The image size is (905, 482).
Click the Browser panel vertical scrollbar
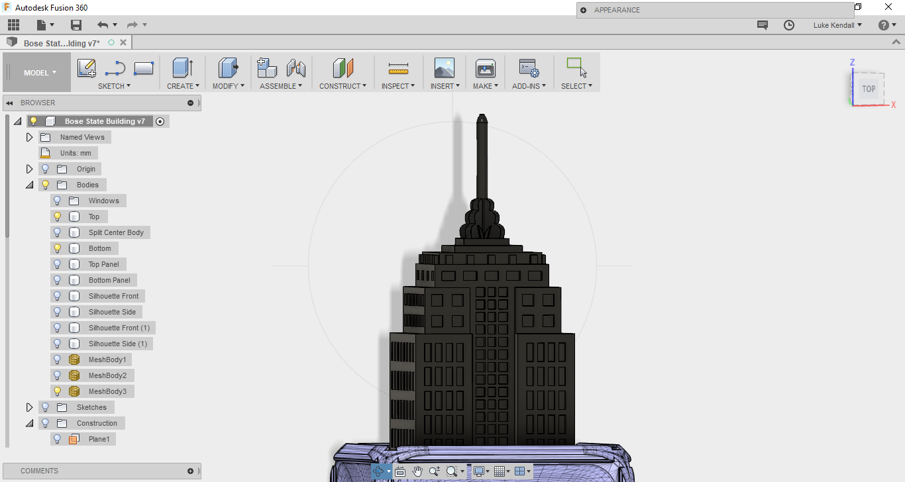7,175
